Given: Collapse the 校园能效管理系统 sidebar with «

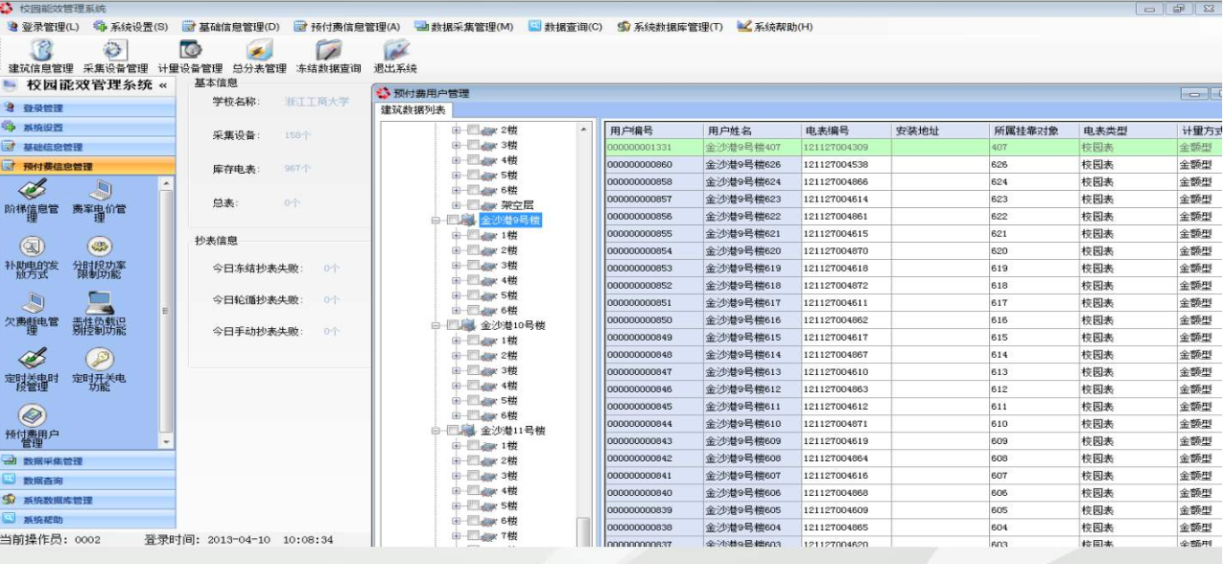Looking at the screenshot, I should click(x=163, y=85).
